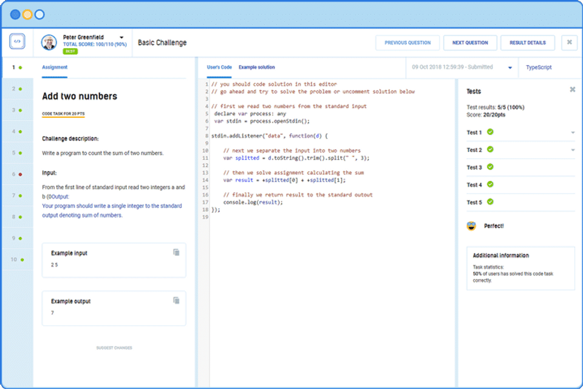Go to the previous question
This screenshot has width=583, height=389.
coord(407,43)
